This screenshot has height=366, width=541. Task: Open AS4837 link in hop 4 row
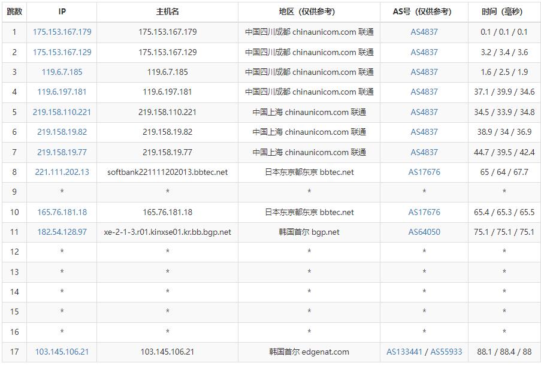[x=424, y=92]
